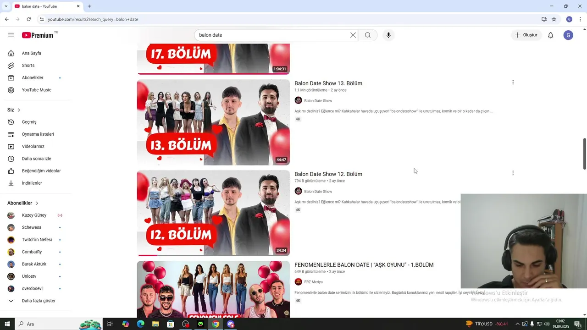Click title Balon Date Show 13. Bölüm
This screenshot has height=330, width=587.
tap(328, 83)
